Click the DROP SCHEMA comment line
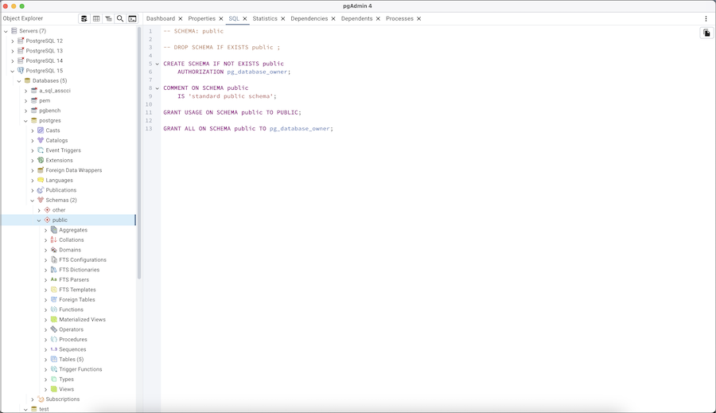The height and width of the screenshot is (413, 716). 221,48
